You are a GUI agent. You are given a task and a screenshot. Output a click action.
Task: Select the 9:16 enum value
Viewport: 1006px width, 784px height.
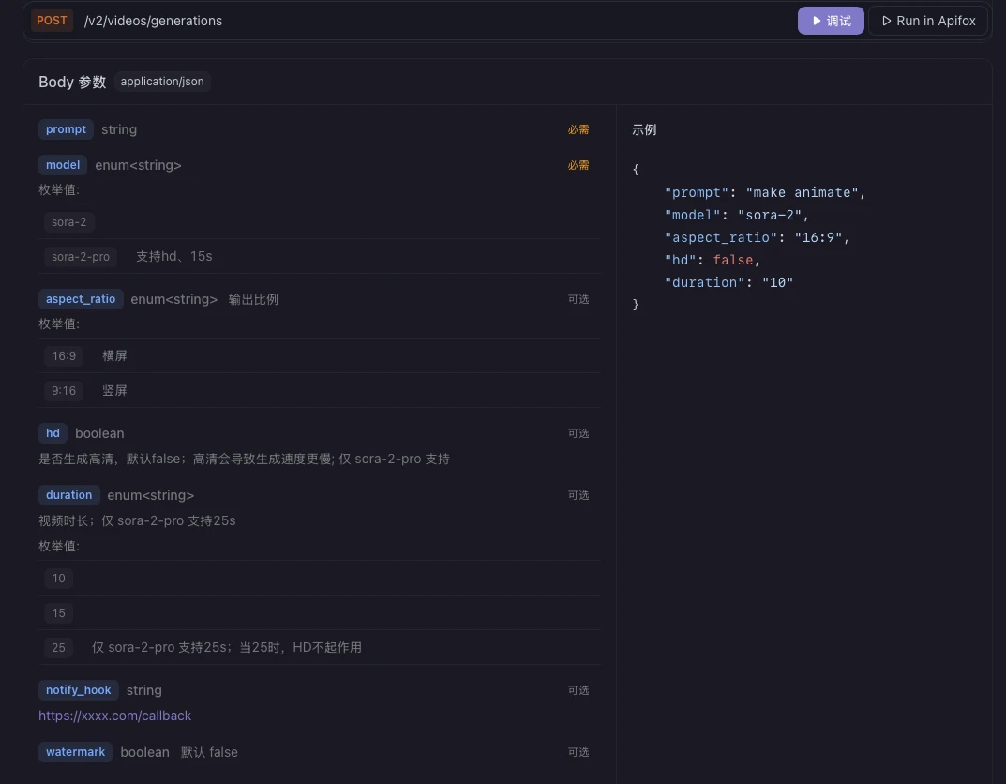tap(64, 391)
